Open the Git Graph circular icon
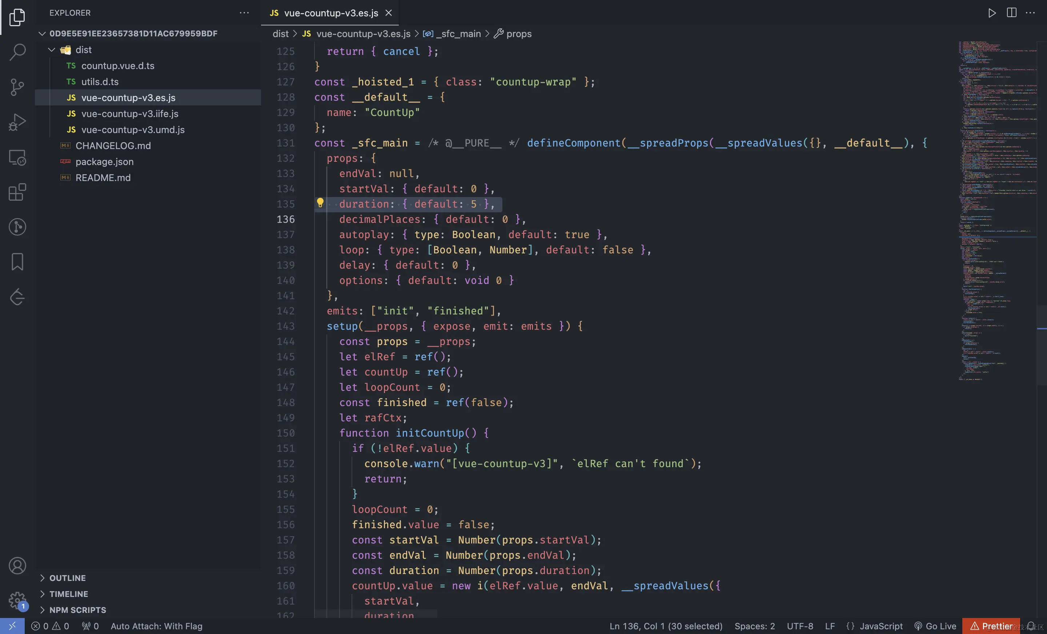The height and width of the screenshot is (634, 1047). (x=17, y=227)
